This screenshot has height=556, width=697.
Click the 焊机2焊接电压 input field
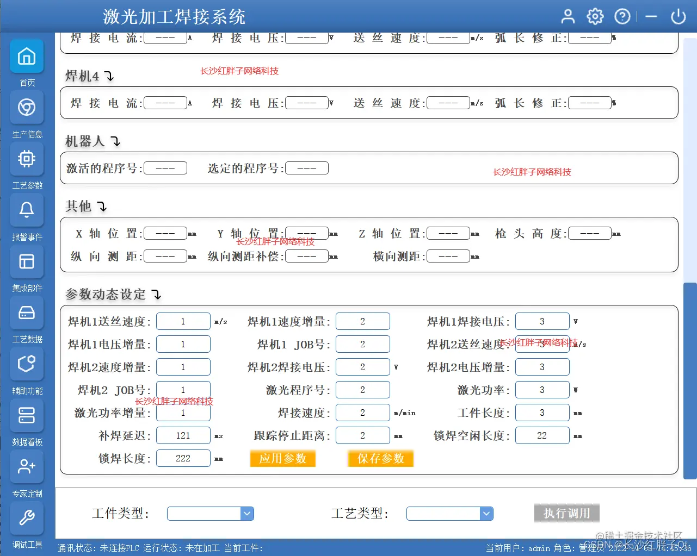[x=363, y=367]
